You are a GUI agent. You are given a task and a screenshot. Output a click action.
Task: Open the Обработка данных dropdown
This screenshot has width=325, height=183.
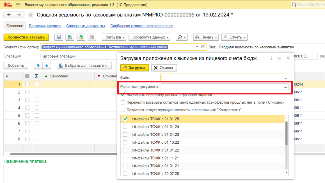point(149,37)
